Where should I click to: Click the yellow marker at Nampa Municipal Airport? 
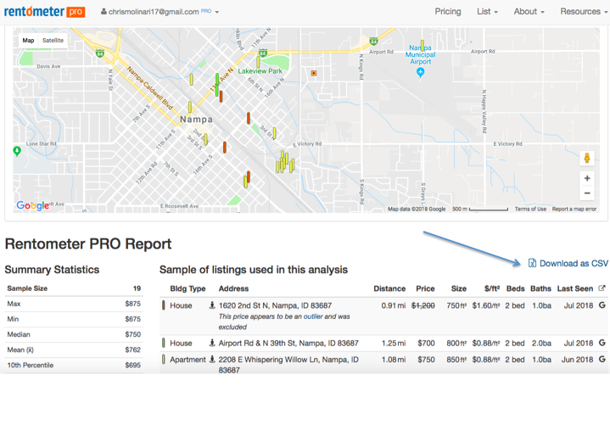[x=423, y=46]
